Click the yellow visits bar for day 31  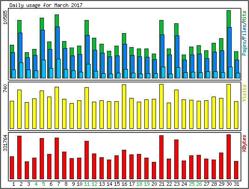click(x=236, y=115)
